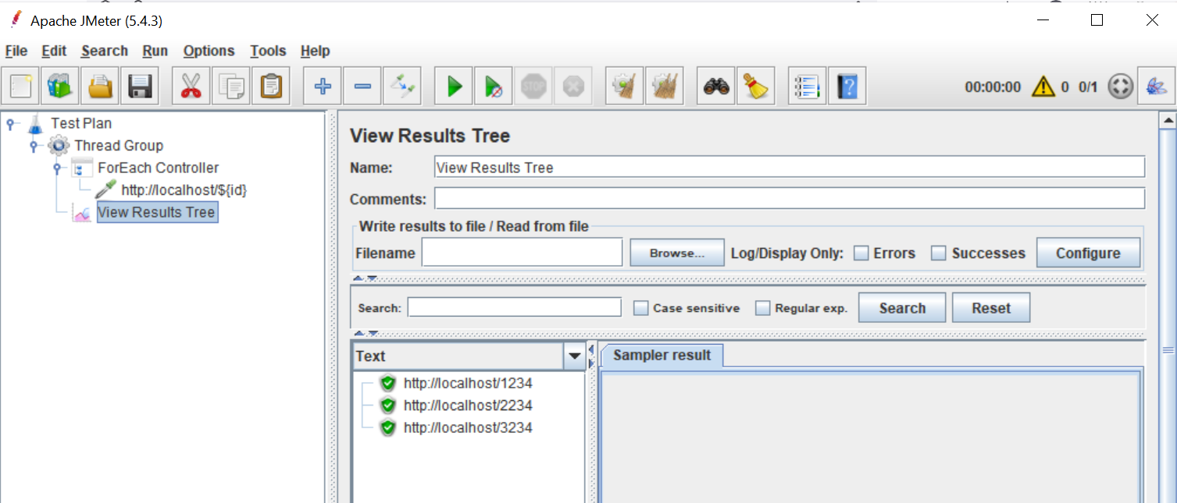Open the Search menu

104,51
